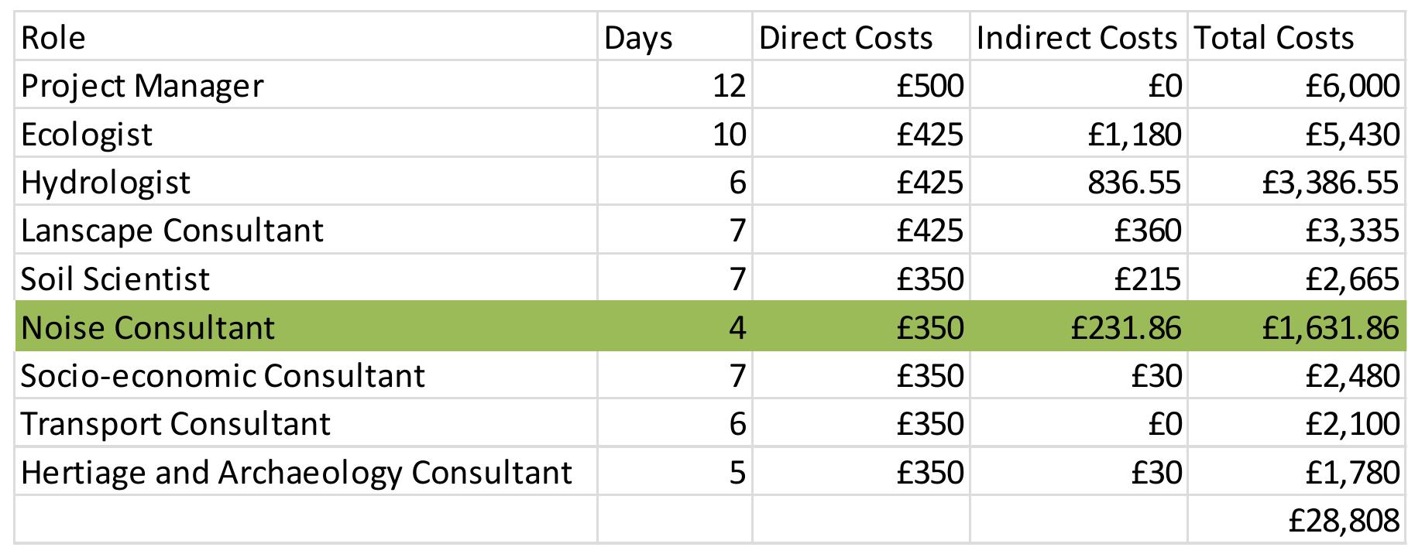This screenshot has height=554, width=1408.
Task: Select the Hydrologist indirect cost 836.55
Action: [x=1077, y=182]
